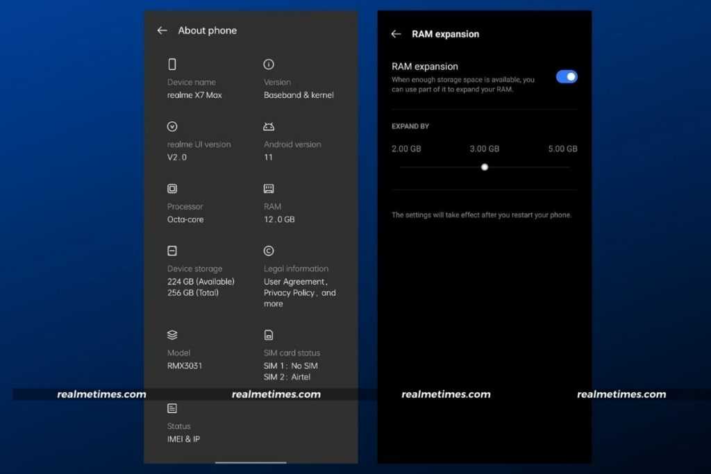Tap the SIM card status icon
This screenshot has height=474, width=711.
click(269, 335)
